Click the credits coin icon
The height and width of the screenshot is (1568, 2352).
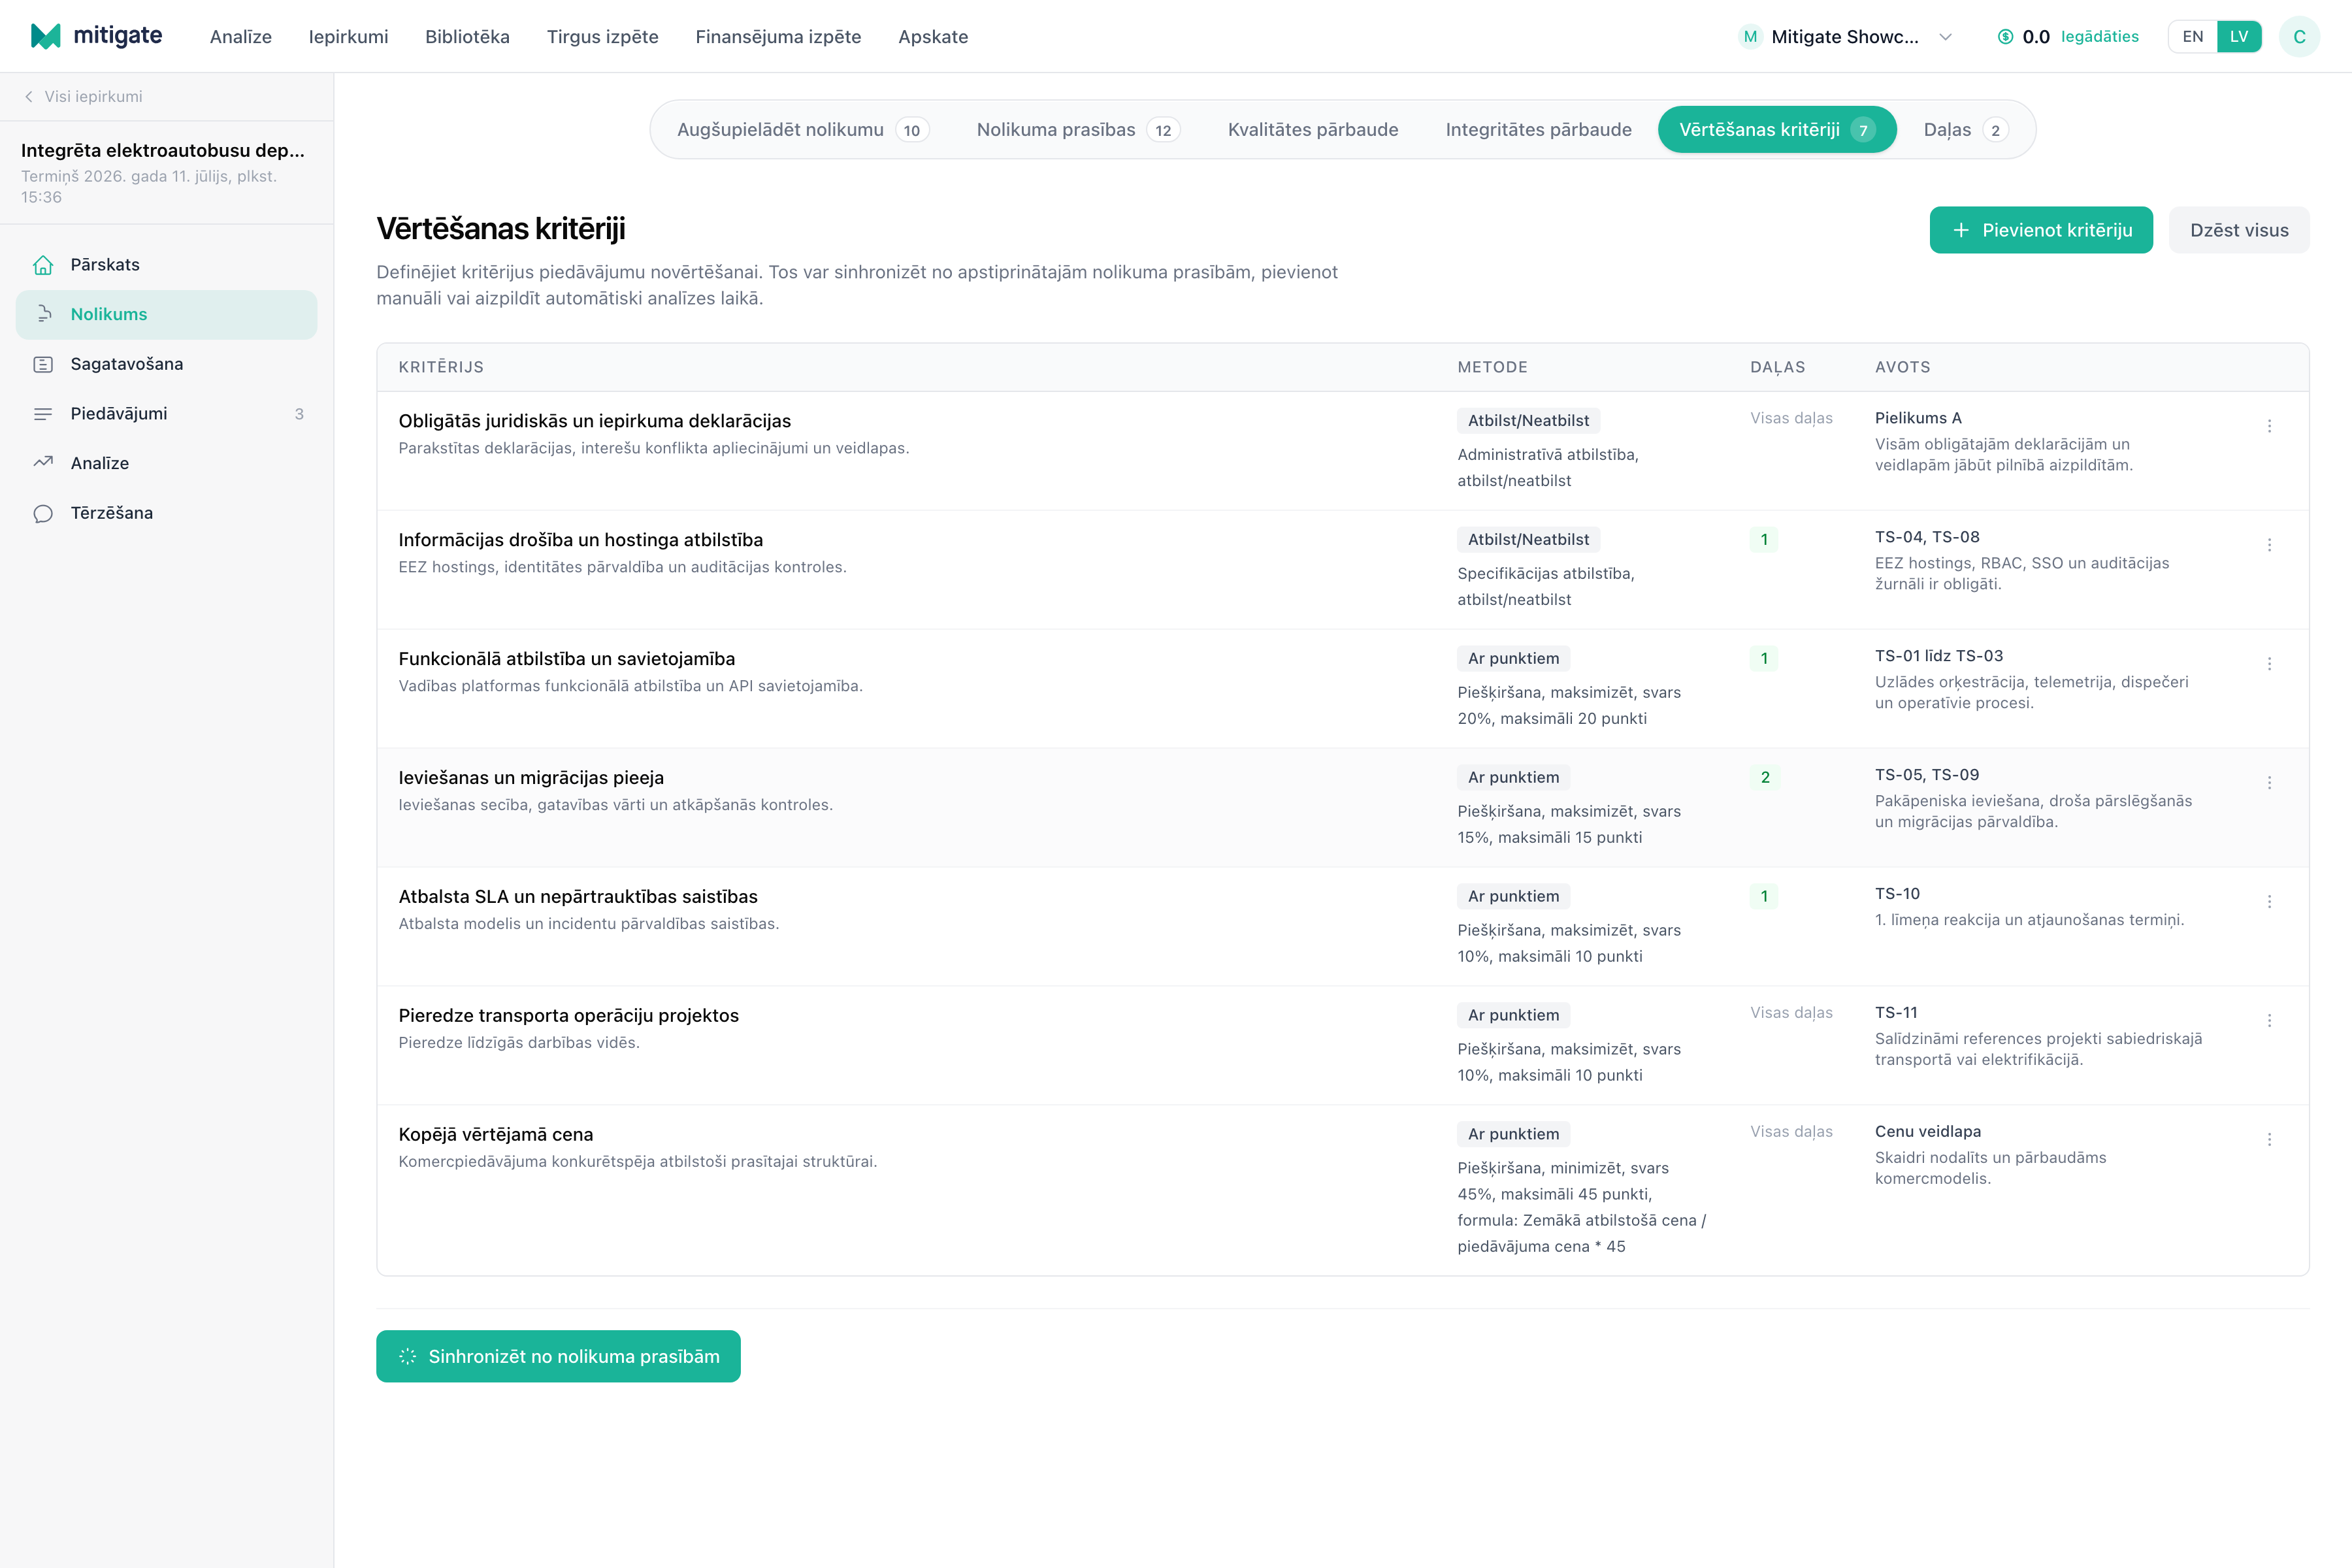coord(2005,37)
